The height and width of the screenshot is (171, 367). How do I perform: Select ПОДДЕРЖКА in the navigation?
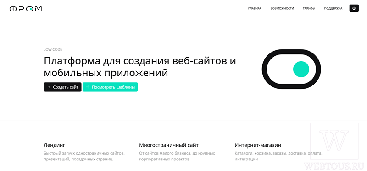(333, 8)
